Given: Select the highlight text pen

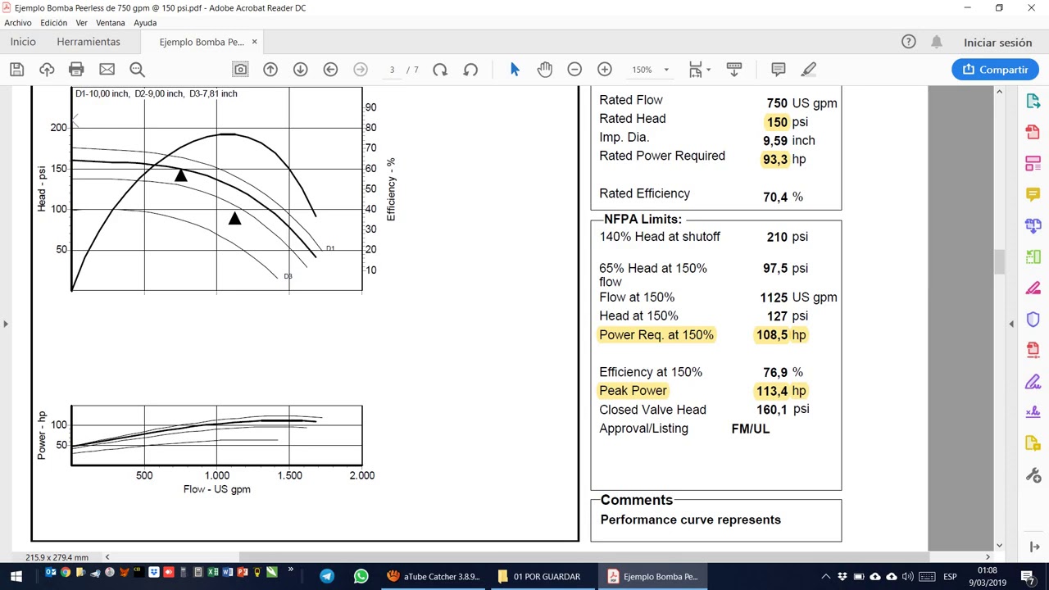Looking at the screenshot, I should pyautogui.click(x=809, y=70).
